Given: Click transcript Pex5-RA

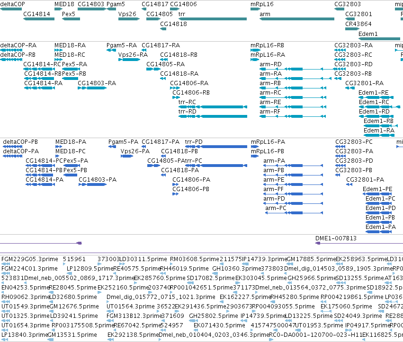Looking at the screenshot, I should coord(74,64).
